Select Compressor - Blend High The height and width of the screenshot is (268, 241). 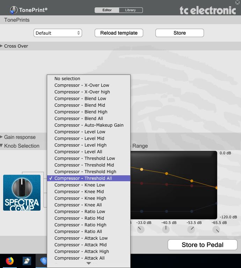pyautogui.click(x=89, y=112)
